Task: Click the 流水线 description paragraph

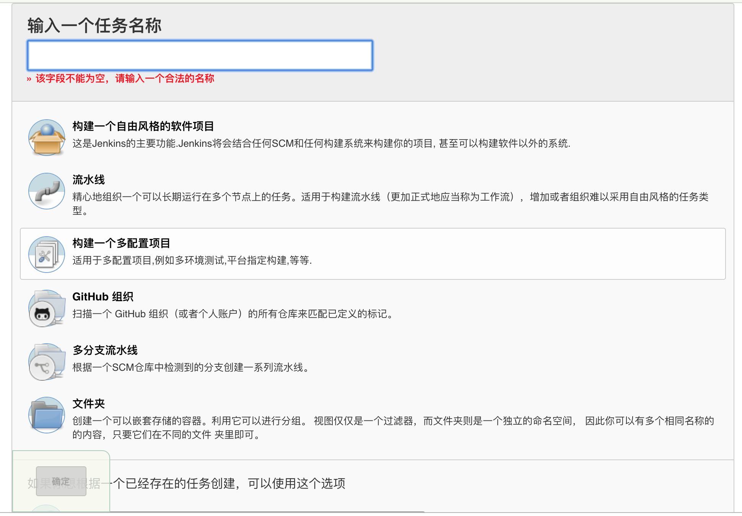Action: coord(390,197)
